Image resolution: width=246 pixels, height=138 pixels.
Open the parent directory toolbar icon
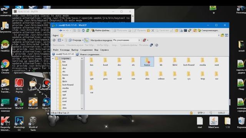click(75, 30)
